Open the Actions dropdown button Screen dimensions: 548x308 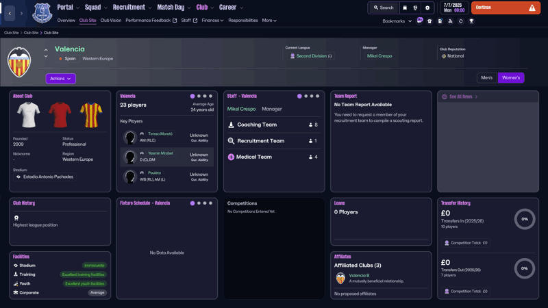60,79
